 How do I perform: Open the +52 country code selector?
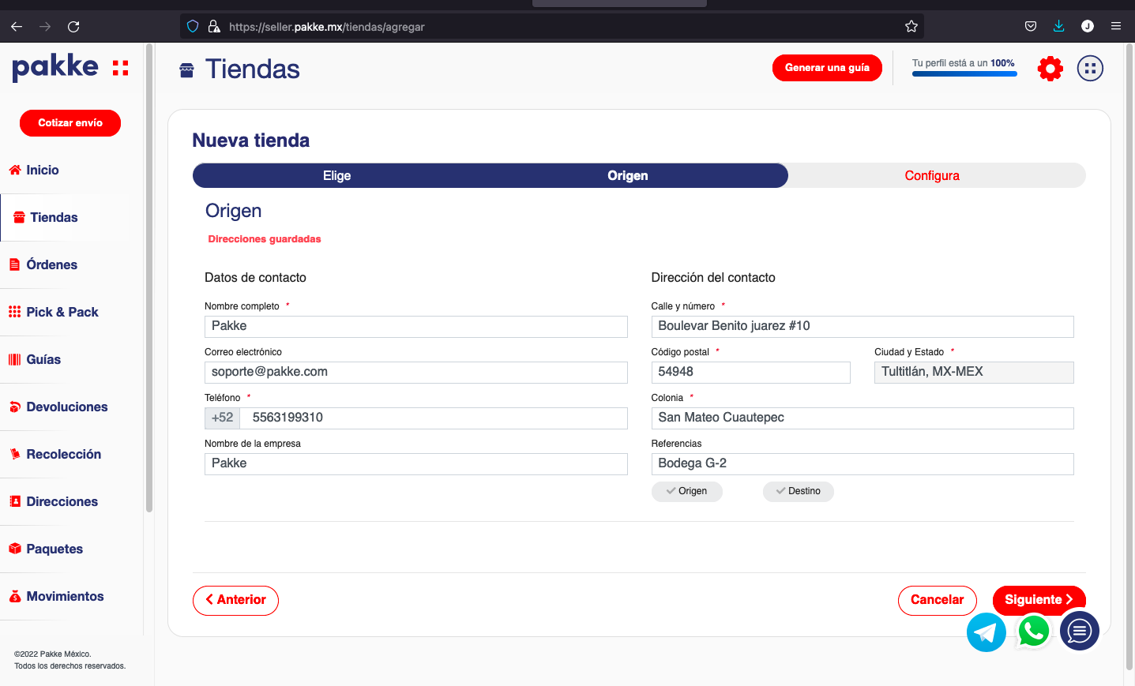click(222, 418)
